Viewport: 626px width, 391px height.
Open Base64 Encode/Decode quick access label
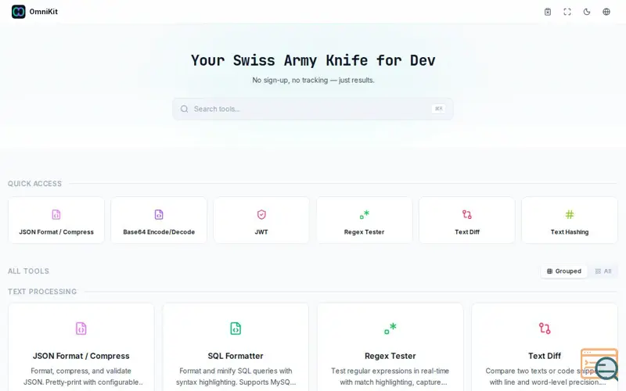click(159, 231)
